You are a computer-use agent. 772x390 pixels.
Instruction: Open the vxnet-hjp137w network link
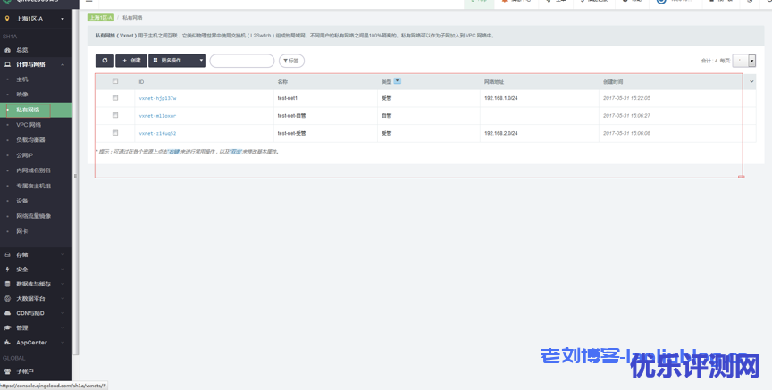click(157, 98)
